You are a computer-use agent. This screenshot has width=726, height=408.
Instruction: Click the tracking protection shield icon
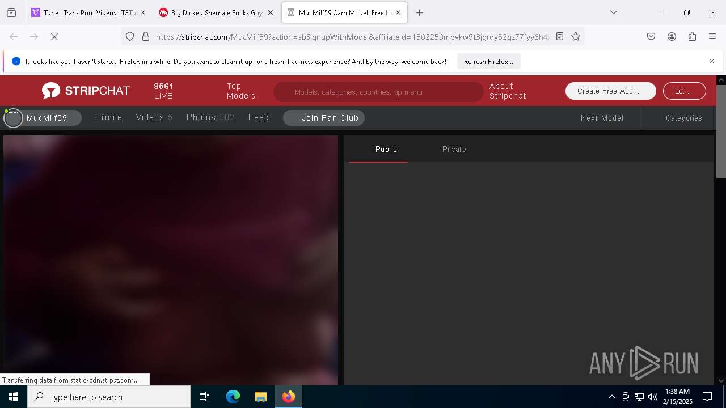click(x=130, y=37)
